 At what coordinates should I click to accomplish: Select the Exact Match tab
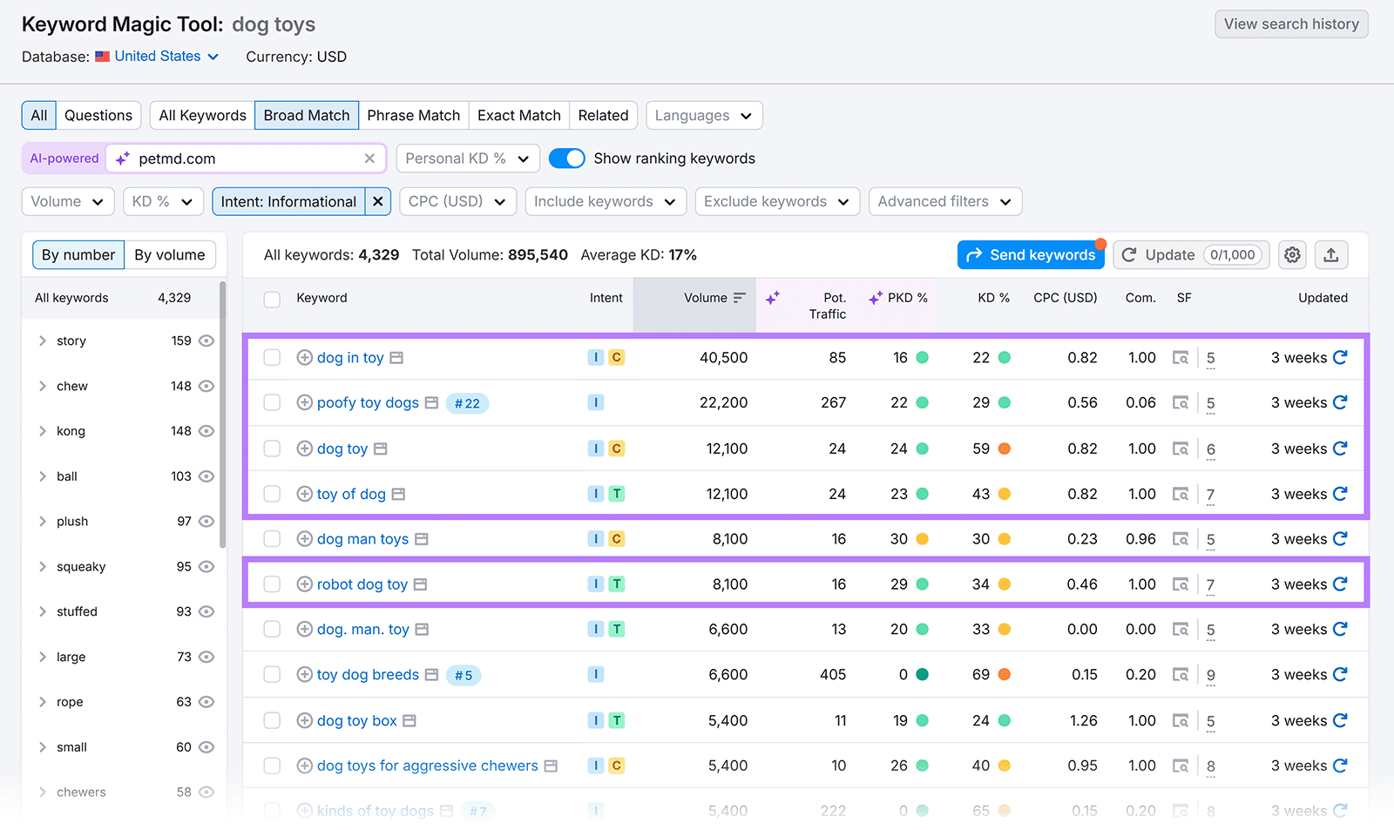point(518,115)
